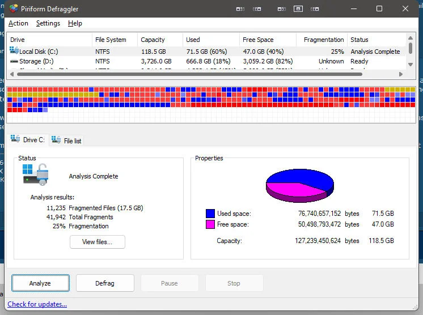Click the horizontal scroll right arrow

click(401, 74)
